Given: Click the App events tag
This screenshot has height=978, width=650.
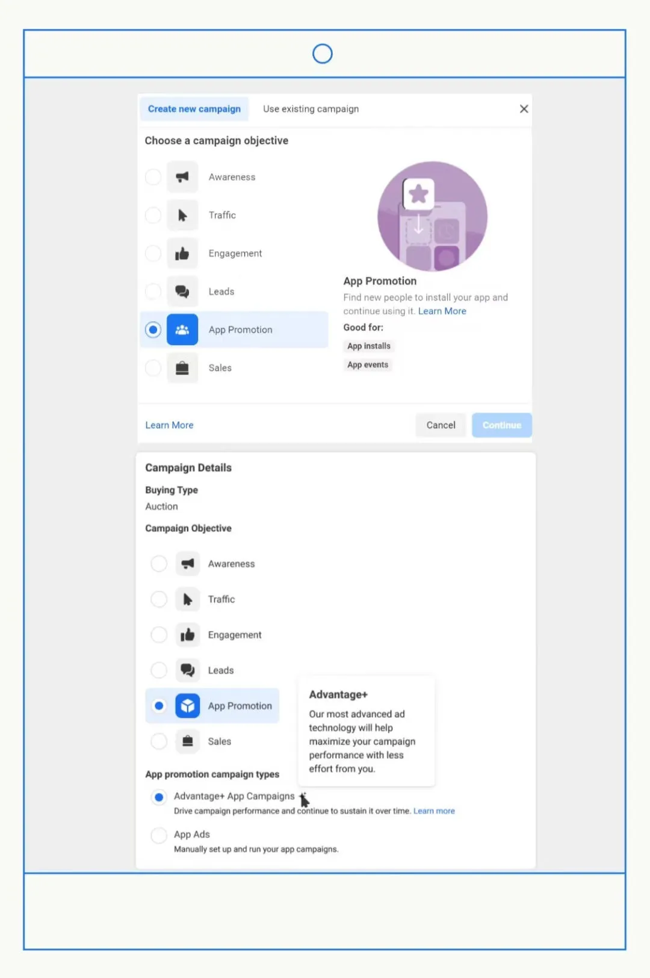Looking at the screenshot, I should coord(368,365).
